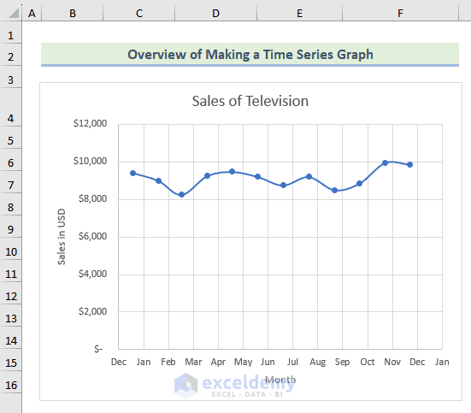Viewport: 471px width, 413px height.
Task: Click the 'Jun' axis label
Action: pos(268,362)
